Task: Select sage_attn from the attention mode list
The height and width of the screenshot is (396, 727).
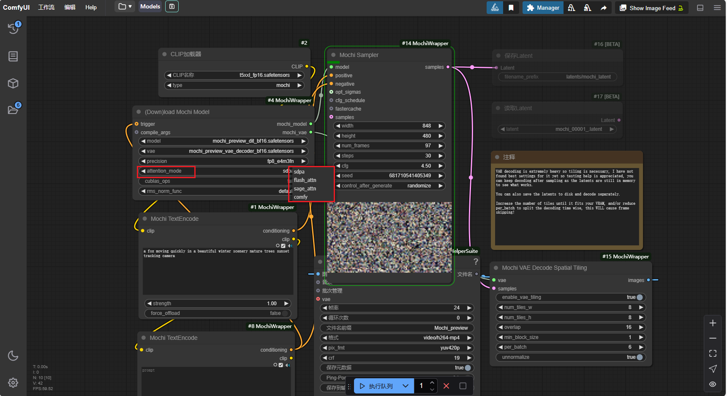Action: (305, 189)
